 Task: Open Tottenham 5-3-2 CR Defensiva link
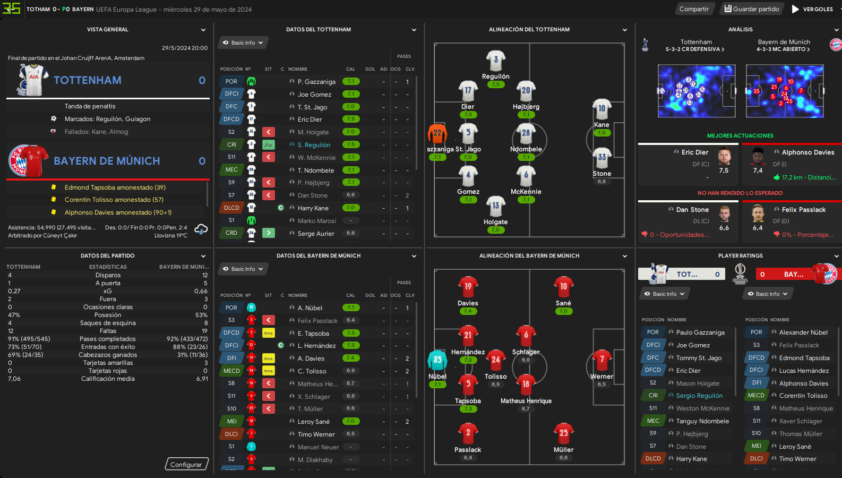pyautogui.click(x=695, y=49)
